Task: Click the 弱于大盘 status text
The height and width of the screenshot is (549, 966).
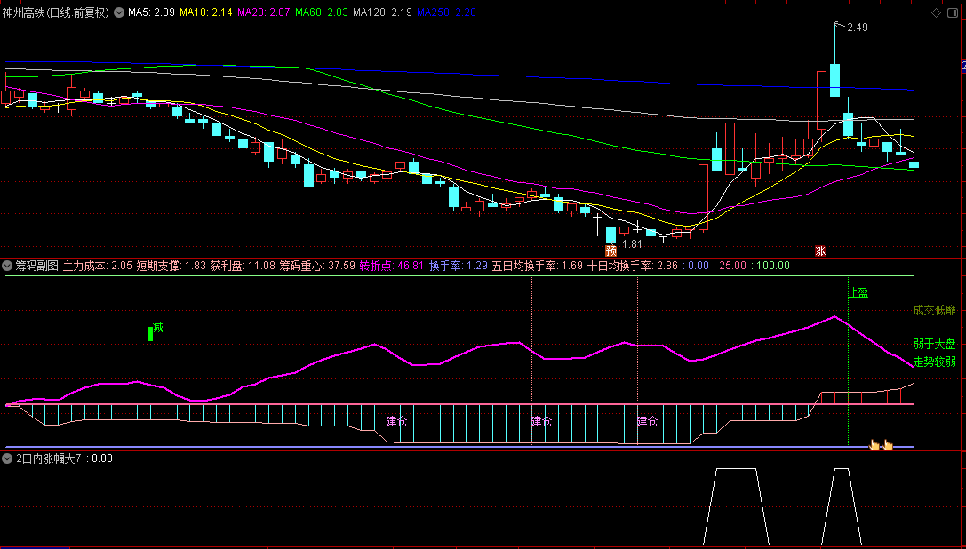Action: (x=934, y=345)
